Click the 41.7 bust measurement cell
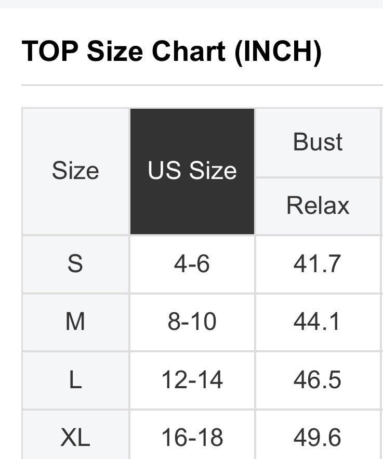383x459 pixels. (318, 264)
